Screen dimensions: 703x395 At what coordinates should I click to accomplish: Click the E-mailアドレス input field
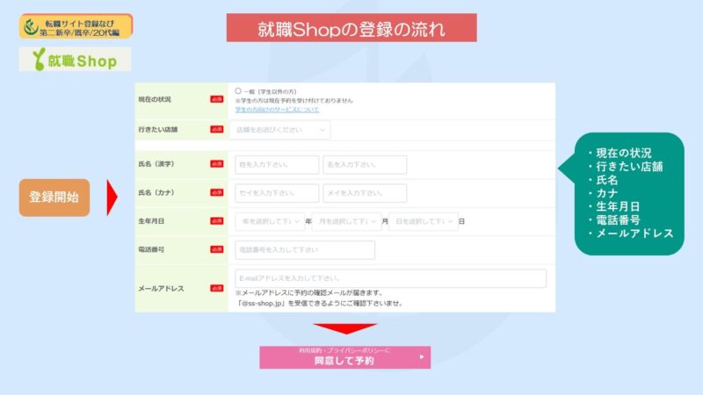pos(390,278)
